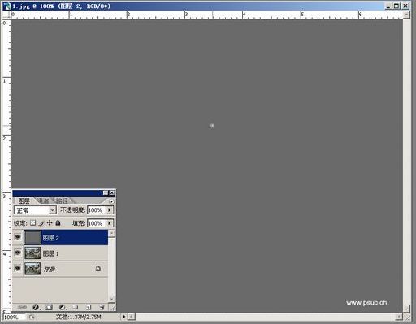This screenshot has width=416, height=324.
Task: Expand the opacity 不透明度 slider arrow
Action: click(110, 210)
